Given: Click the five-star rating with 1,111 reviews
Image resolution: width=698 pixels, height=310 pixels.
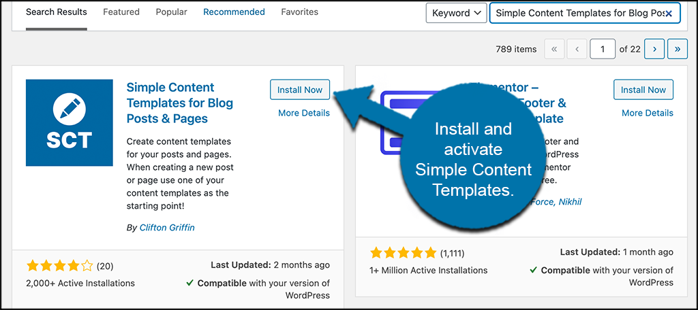Looking at the screenshot, I should [x=404, y=253].
